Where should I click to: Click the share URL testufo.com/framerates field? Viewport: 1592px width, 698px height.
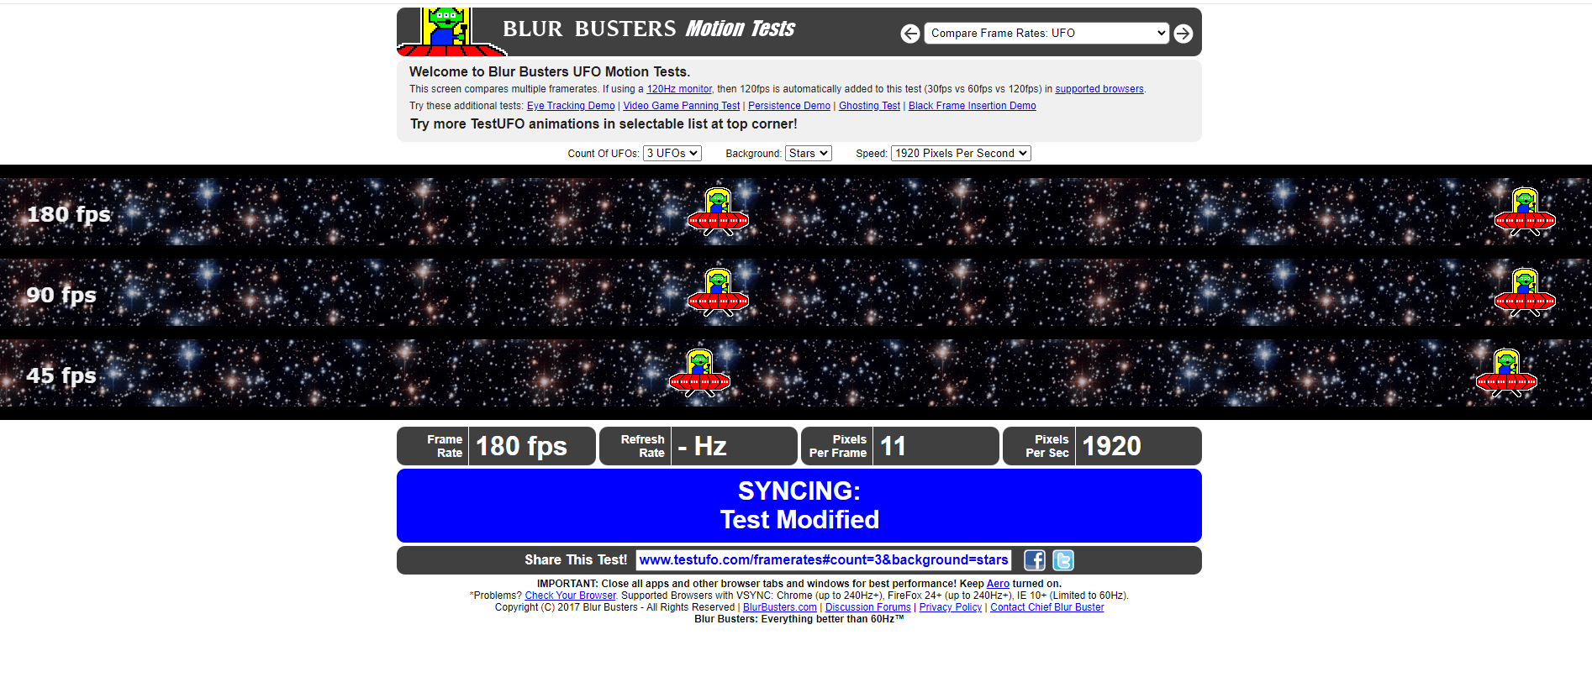pos(824,560)
